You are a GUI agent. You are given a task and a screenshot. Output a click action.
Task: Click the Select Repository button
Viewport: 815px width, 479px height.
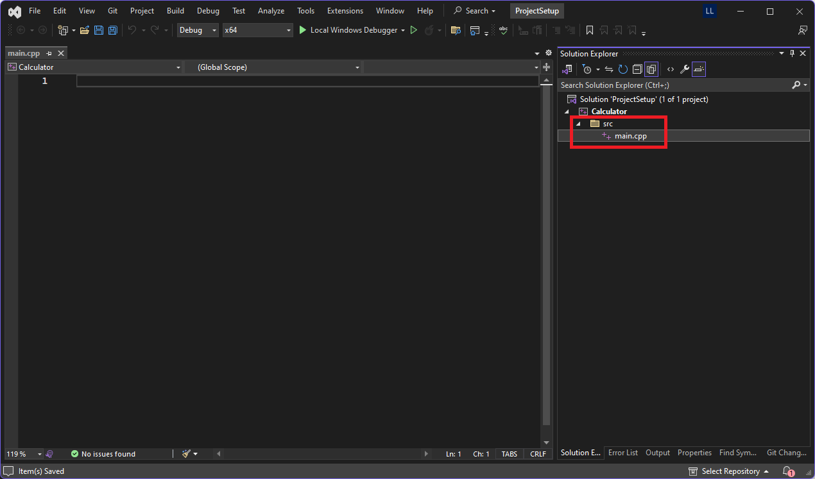click(x=728, y=472)
